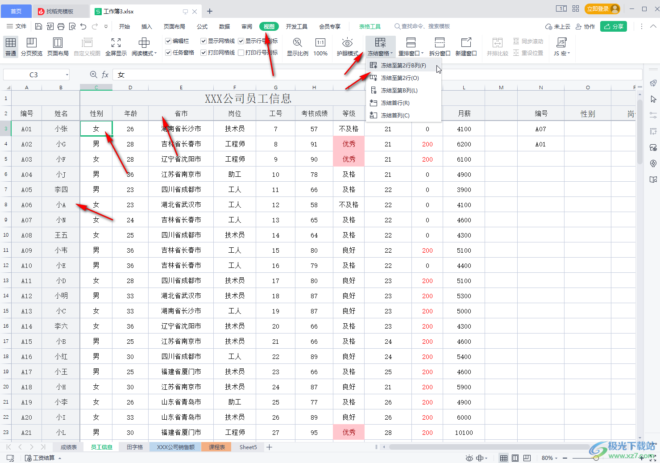This screenshot has width=660, height=463.
Task: Select page layout icon in status bar
Action: coord(515,458)
